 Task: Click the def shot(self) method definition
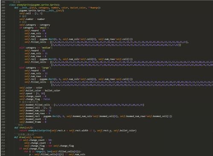24,127
